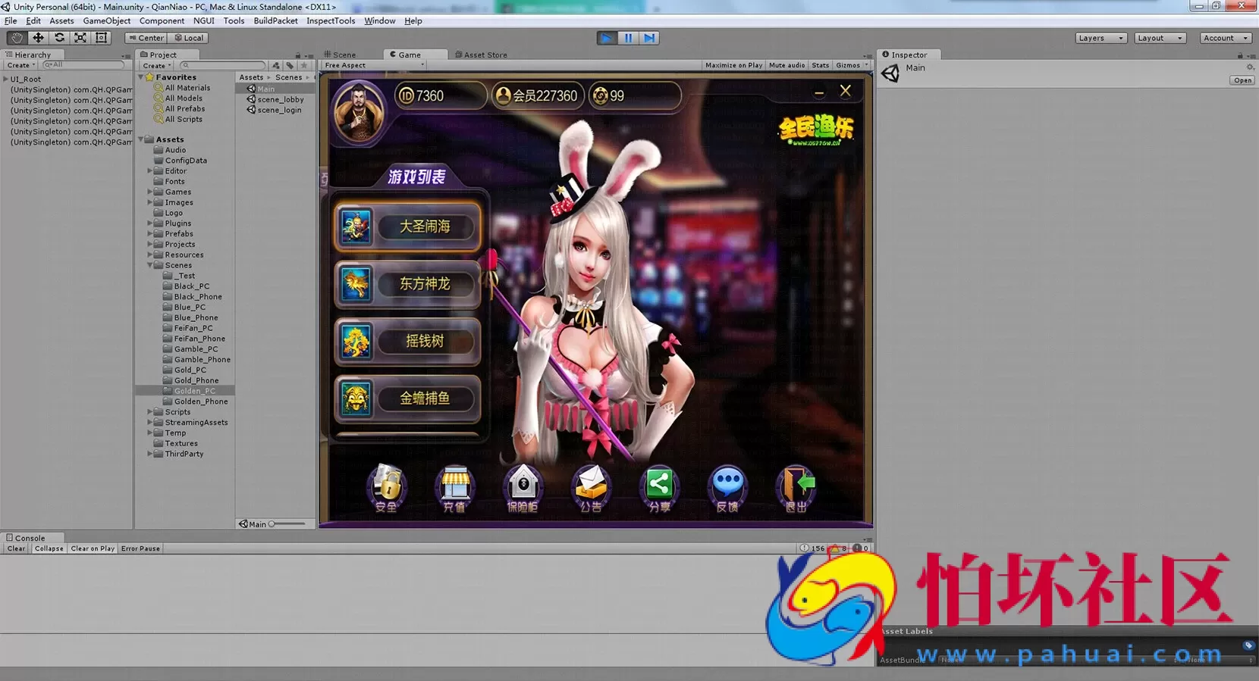Select the Hand tool in toolbar
Viewport: 1259px width, 681px height.
coord(17,38)
